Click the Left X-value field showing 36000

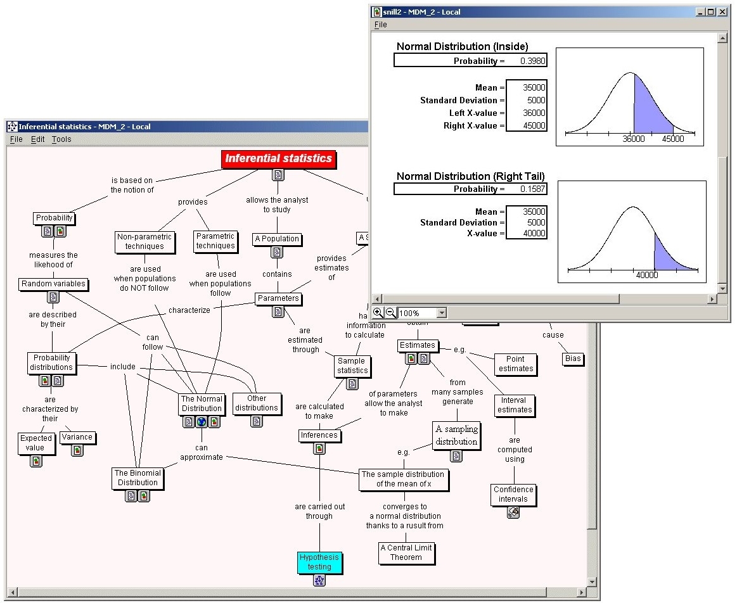pyautogui.click(x=527, y=113)
